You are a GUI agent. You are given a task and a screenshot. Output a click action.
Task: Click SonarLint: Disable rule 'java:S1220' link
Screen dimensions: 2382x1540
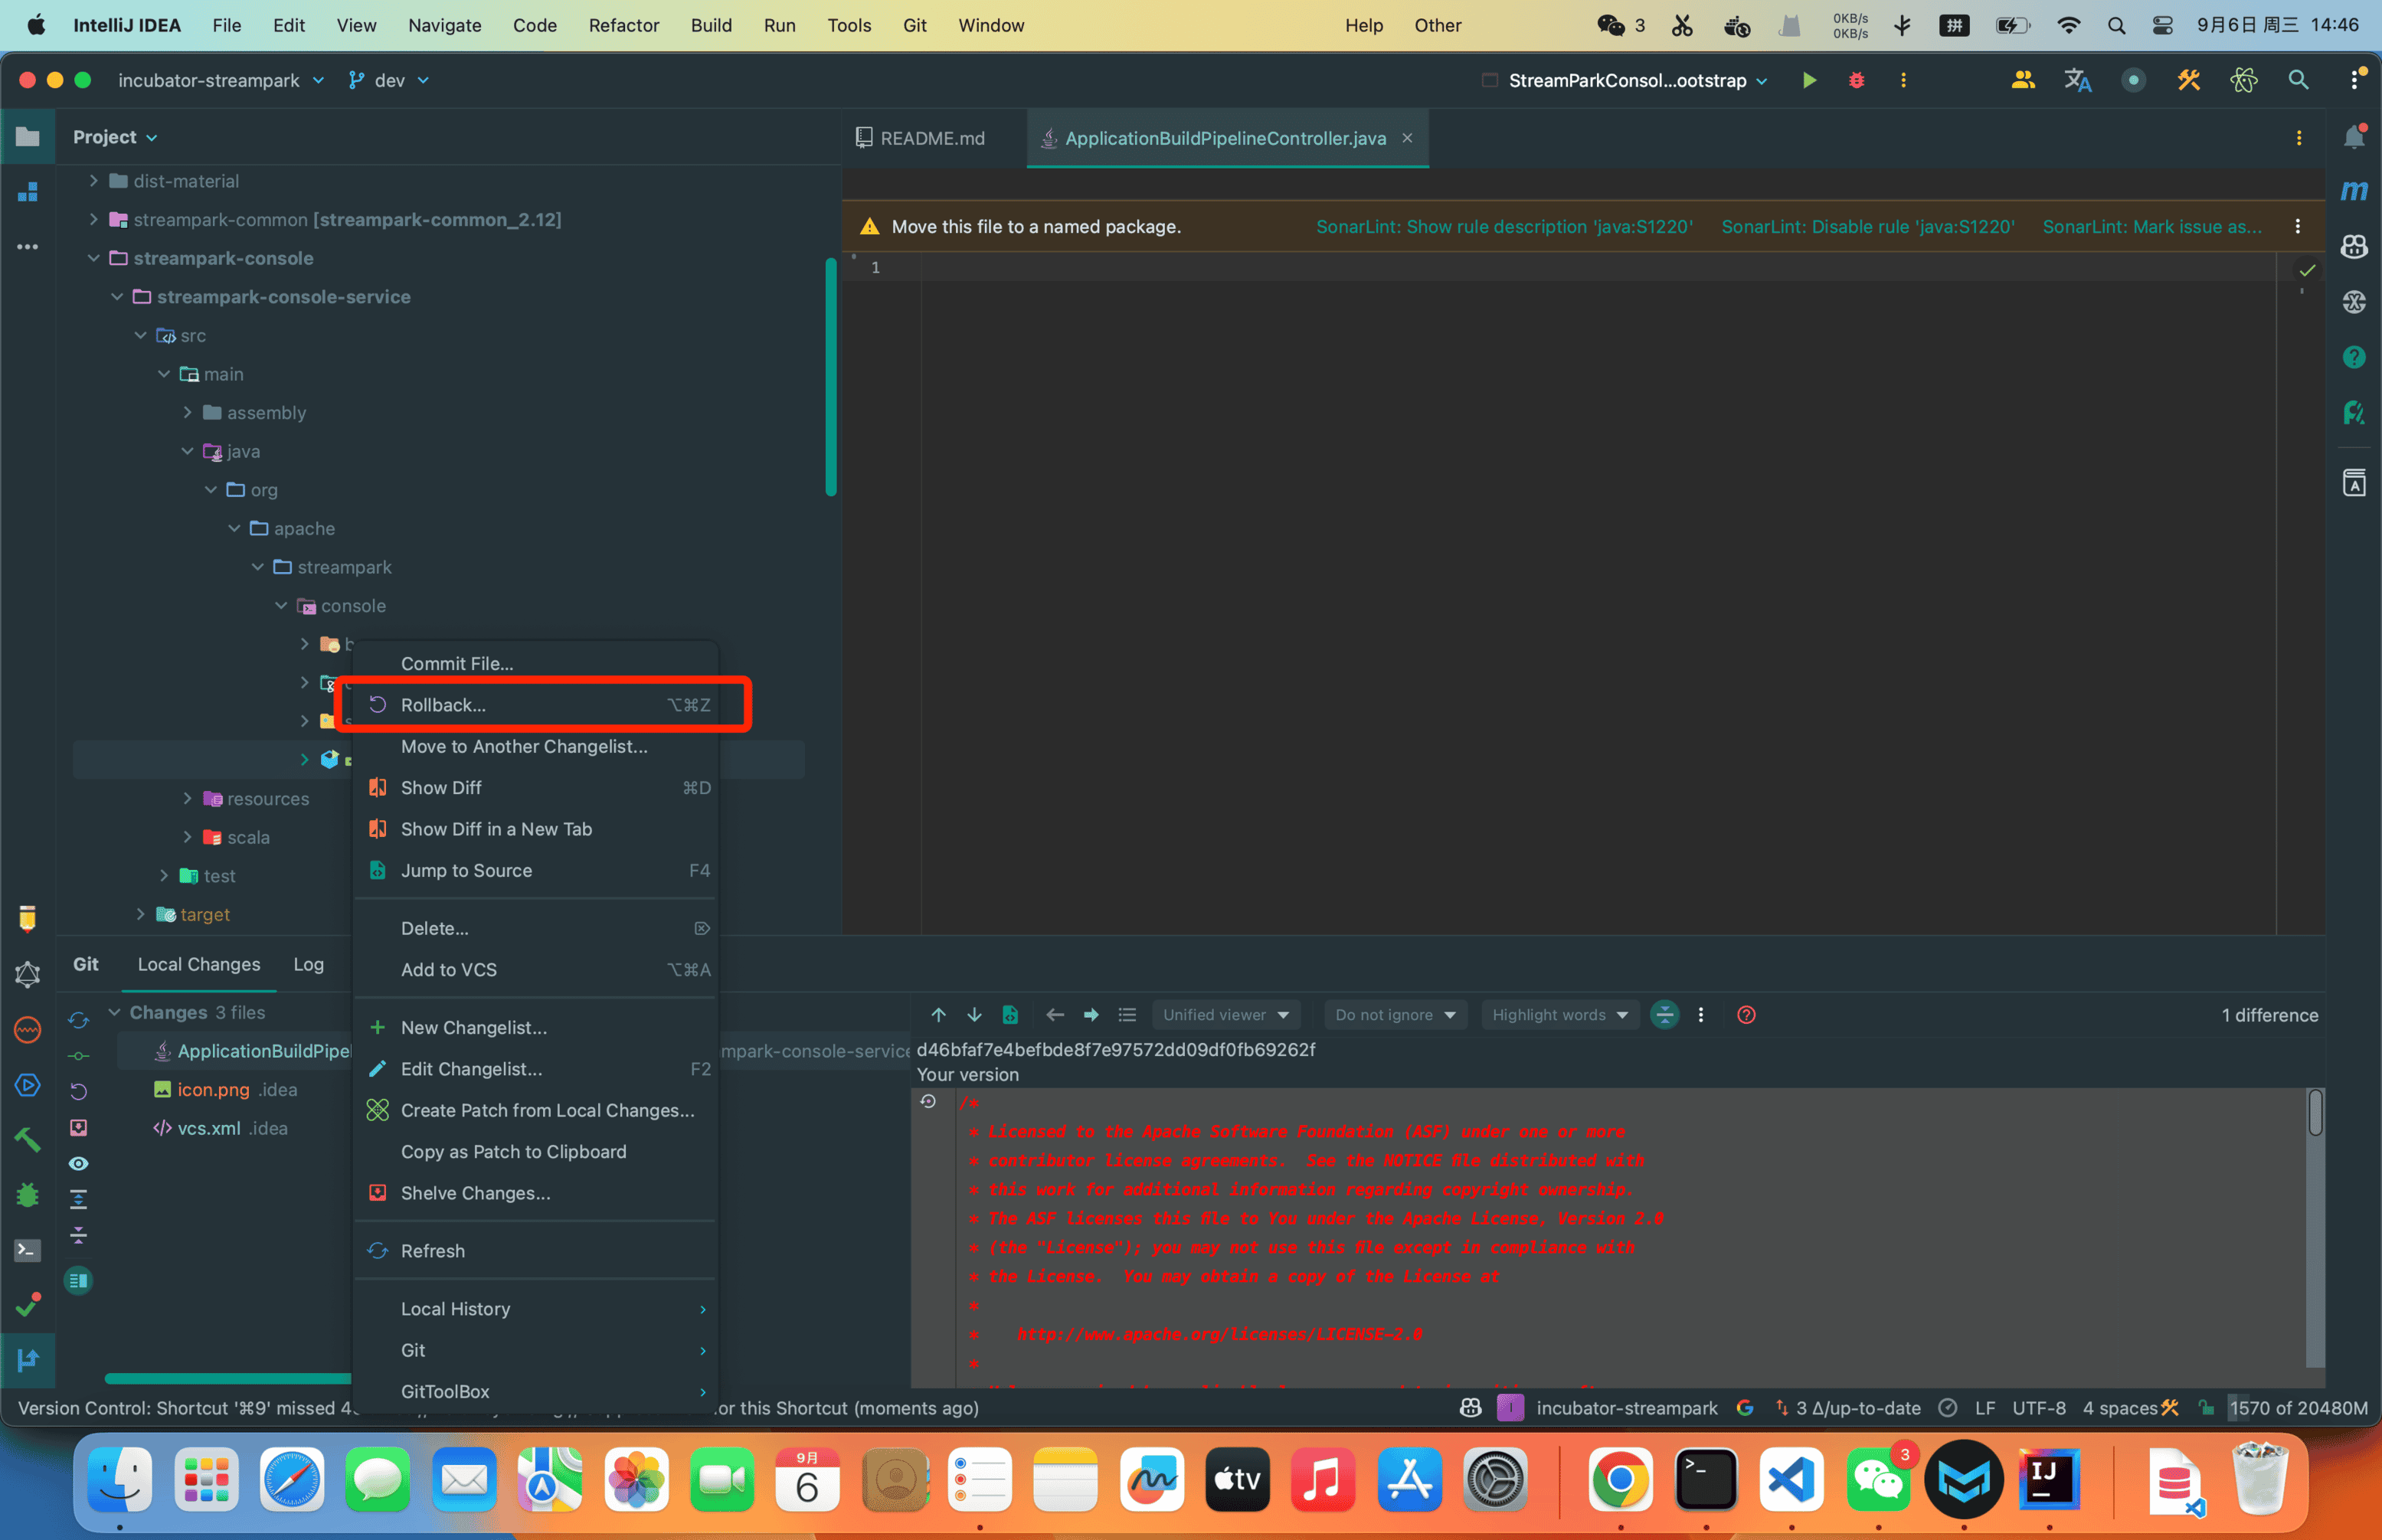tap(1867, 227)
